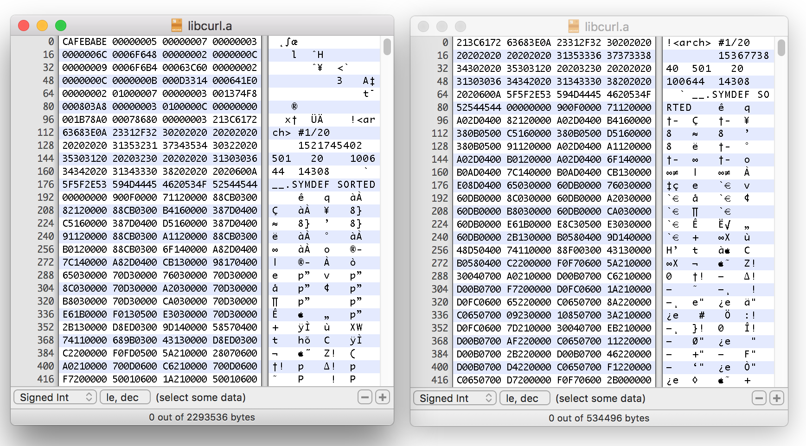Click libcurl.a title text in left window
The image size is (806, 446).
(210, 26)
